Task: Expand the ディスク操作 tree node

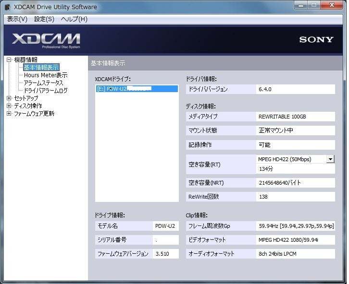Action: point(9,106)
